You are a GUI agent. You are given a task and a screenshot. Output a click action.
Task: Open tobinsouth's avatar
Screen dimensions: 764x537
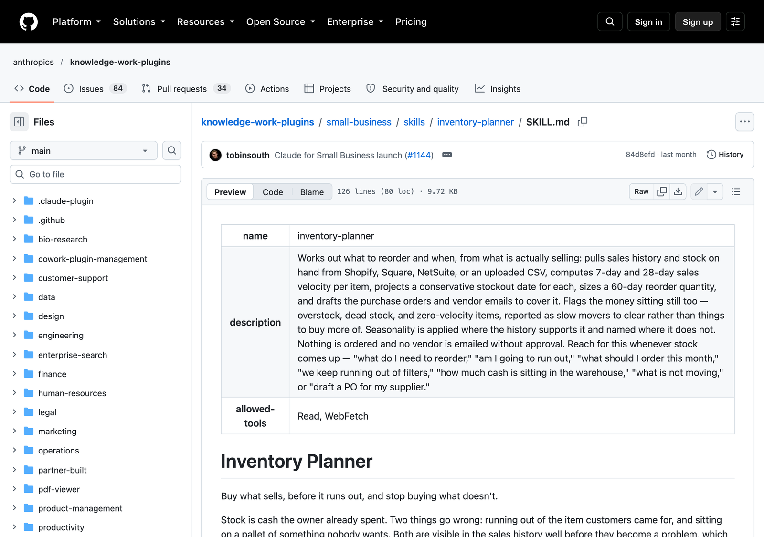[215, 155]
